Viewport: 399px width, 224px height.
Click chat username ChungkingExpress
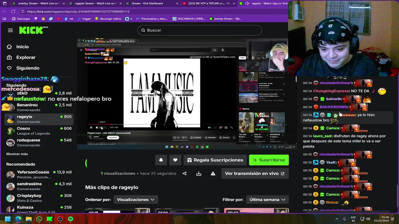331,91
